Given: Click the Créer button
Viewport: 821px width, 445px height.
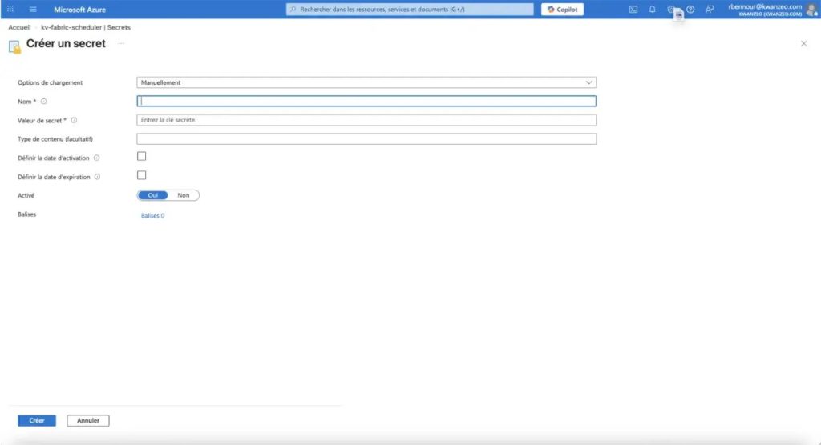Looking at the screenshot, I should pyautogui.click(x=37, y=420).
